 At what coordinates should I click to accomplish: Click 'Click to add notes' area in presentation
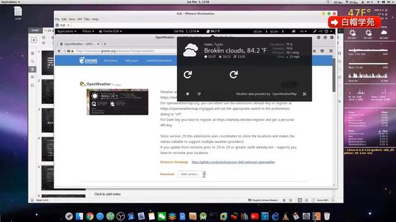click(x=107, y=194)
